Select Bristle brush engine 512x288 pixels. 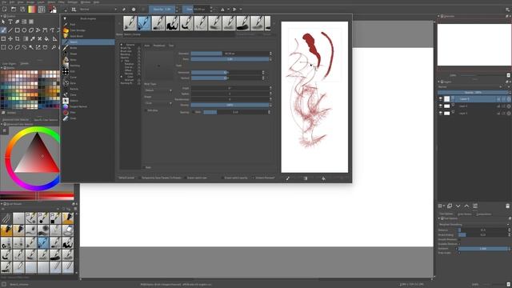[88, 48]
